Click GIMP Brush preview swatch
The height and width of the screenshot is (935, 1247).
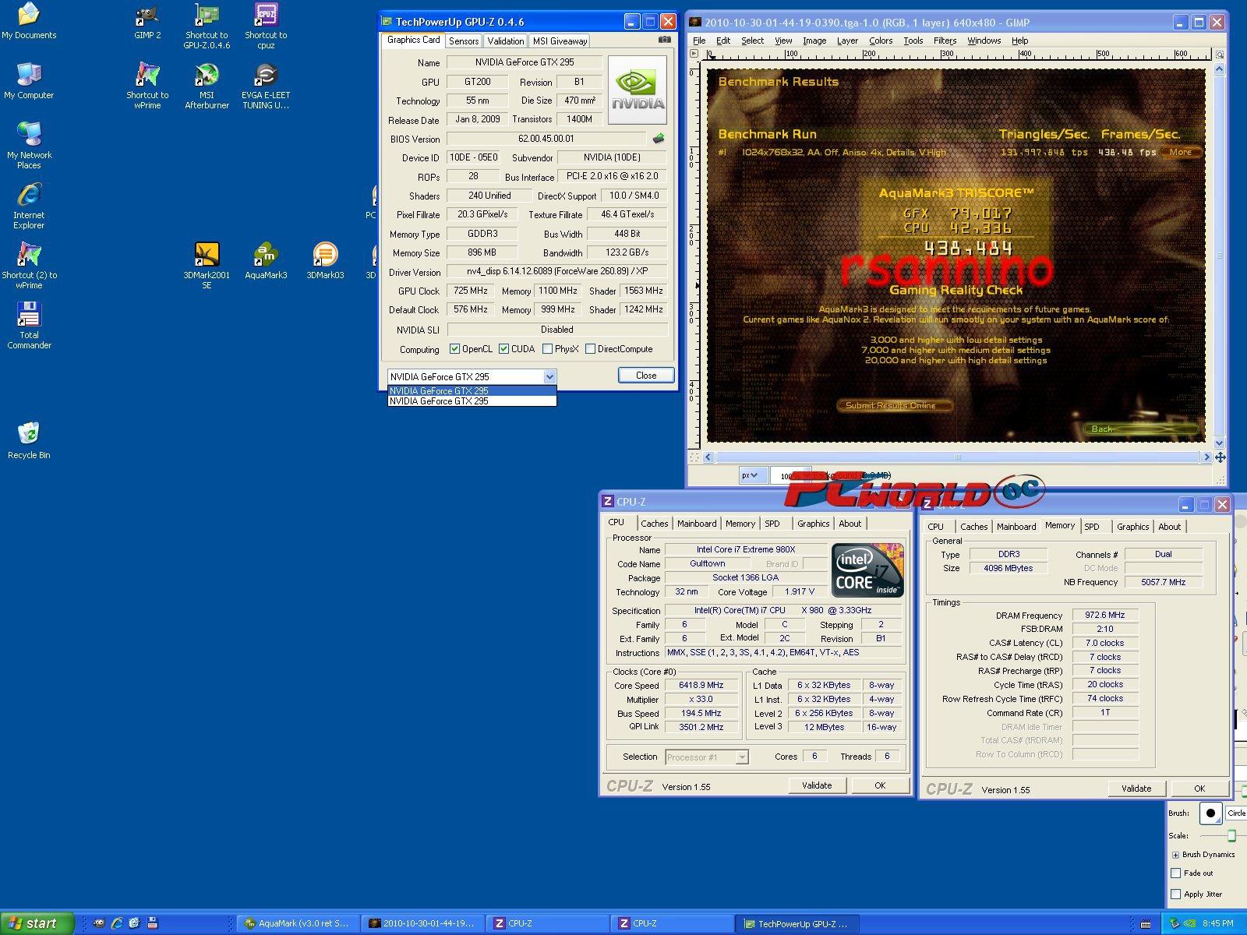click(1210, 813)
